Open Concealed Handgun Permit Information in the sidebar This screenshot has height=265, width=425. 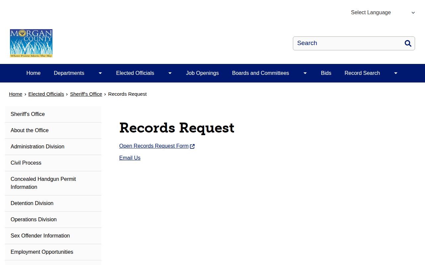pos(53,183)
